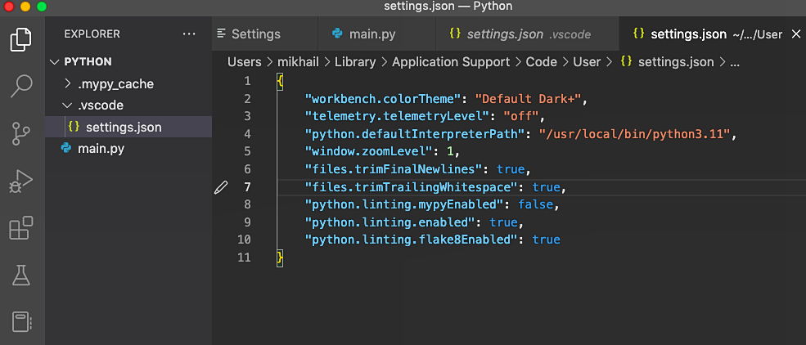Open main.py in the file explorer
The height and width of the screenshot is (345, 806).
pos(100,149)
